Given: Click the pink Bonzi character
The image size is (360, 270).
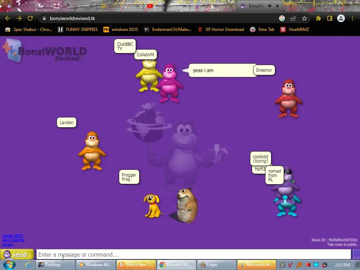Looking at the screenshot, I should coord(170,83).
